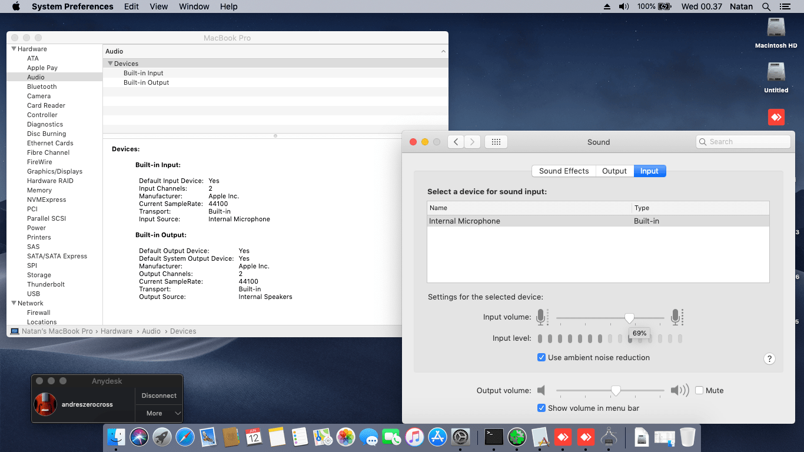The image size is (804, 452).
Task: Open the System Preferences app menu
Action: (72, 6)
